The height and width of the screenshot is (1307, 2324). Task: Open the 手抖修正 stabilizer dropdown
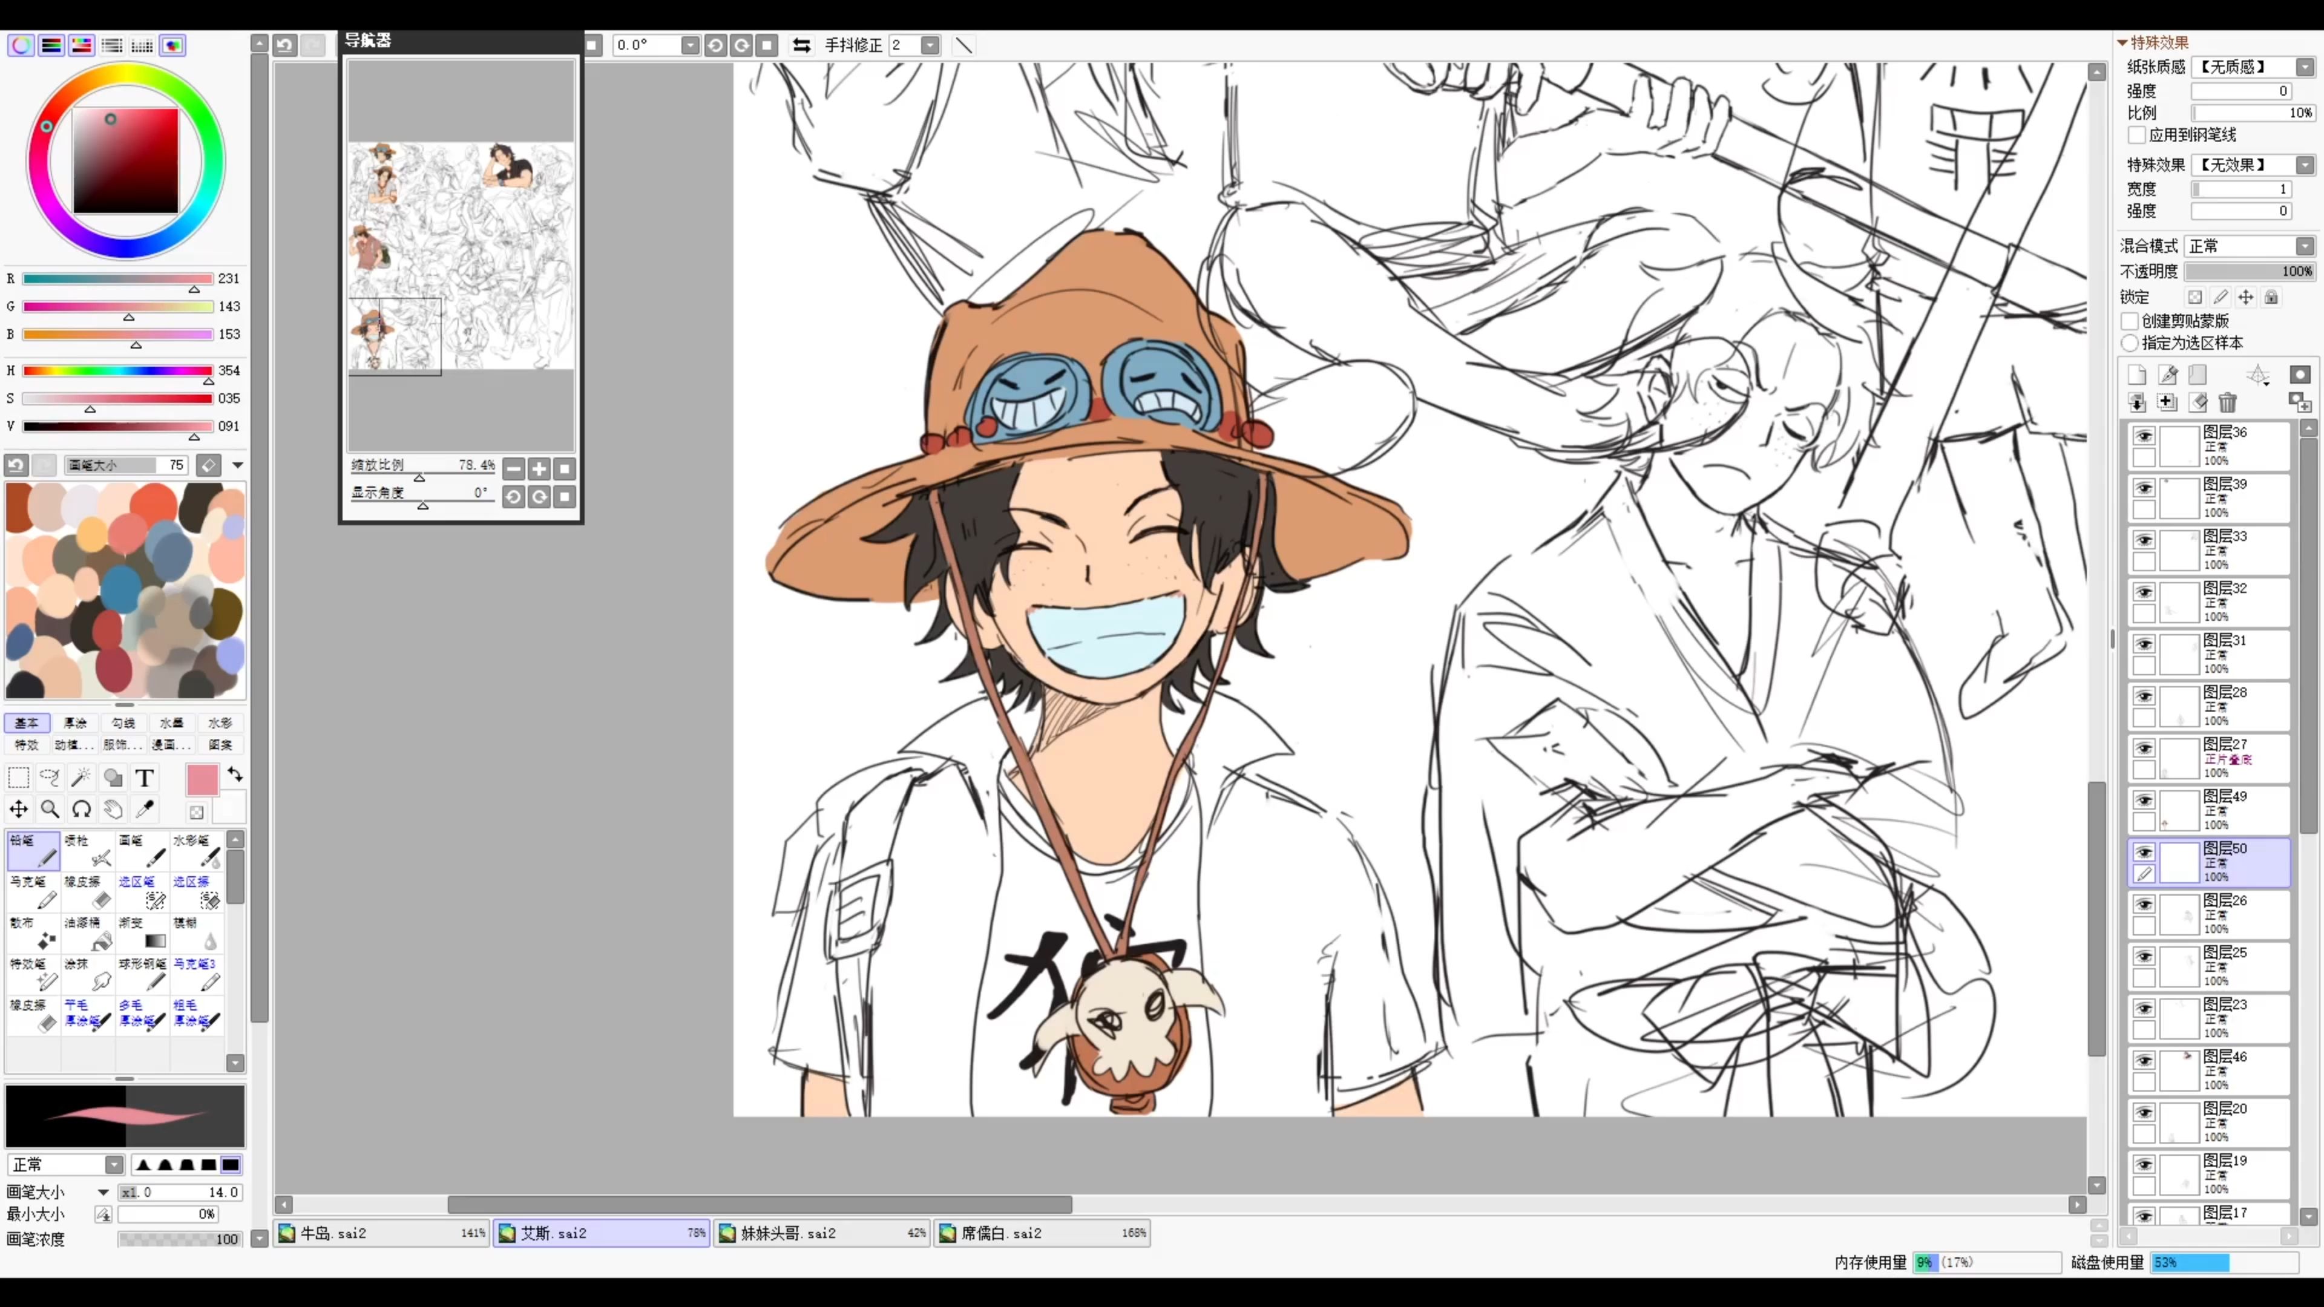pyautogui.click(x=930, y=45)
